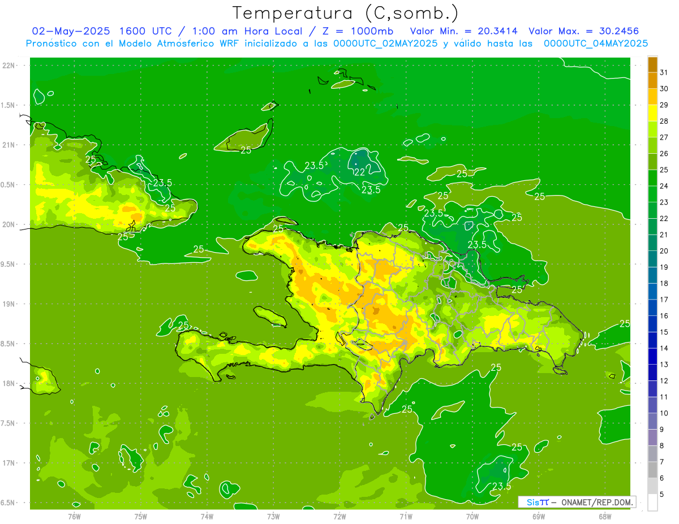Click the 18N latitude axis label
679x524 pixels.
point(8,383)
